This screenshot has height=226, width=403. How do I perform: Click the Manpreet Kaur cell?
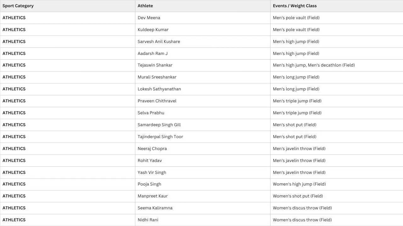point(203,196)
